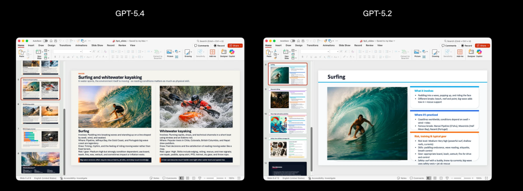This screenshot has height=191, width=523.
Task: Click Convert to SmartArt in GPT-5.4 window
Action: pyautogui.click(x=158, y=54)
